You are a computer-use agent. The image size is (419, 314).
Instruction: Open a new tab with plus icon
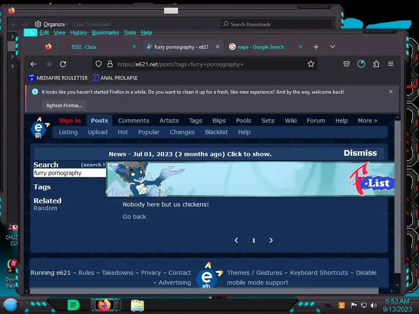(x=316, y=47)
